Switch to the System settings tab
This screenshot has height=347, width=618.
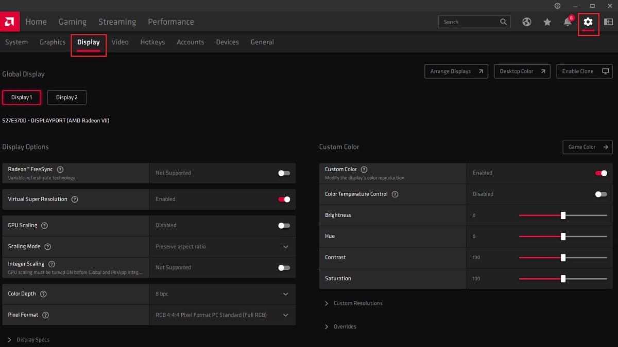[16, 42]
